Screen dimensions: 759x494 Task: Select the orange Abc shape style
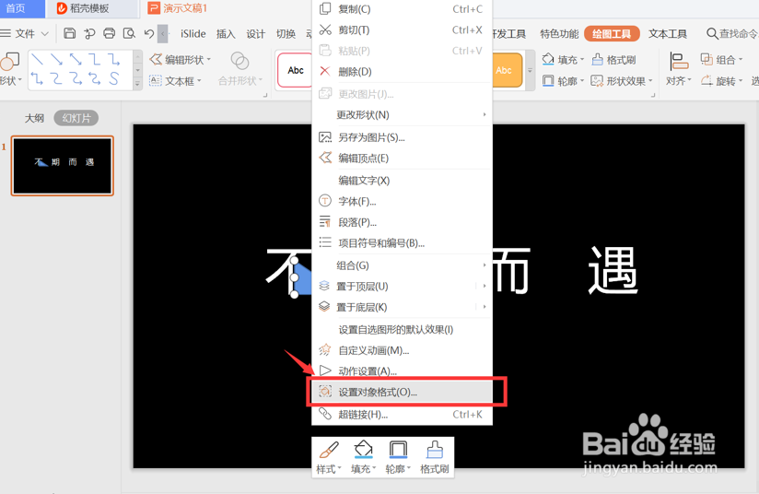507,70
